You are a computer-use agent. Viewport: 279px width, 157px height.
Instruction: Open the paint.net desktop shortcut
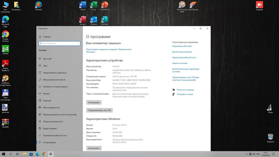(5, 108)
